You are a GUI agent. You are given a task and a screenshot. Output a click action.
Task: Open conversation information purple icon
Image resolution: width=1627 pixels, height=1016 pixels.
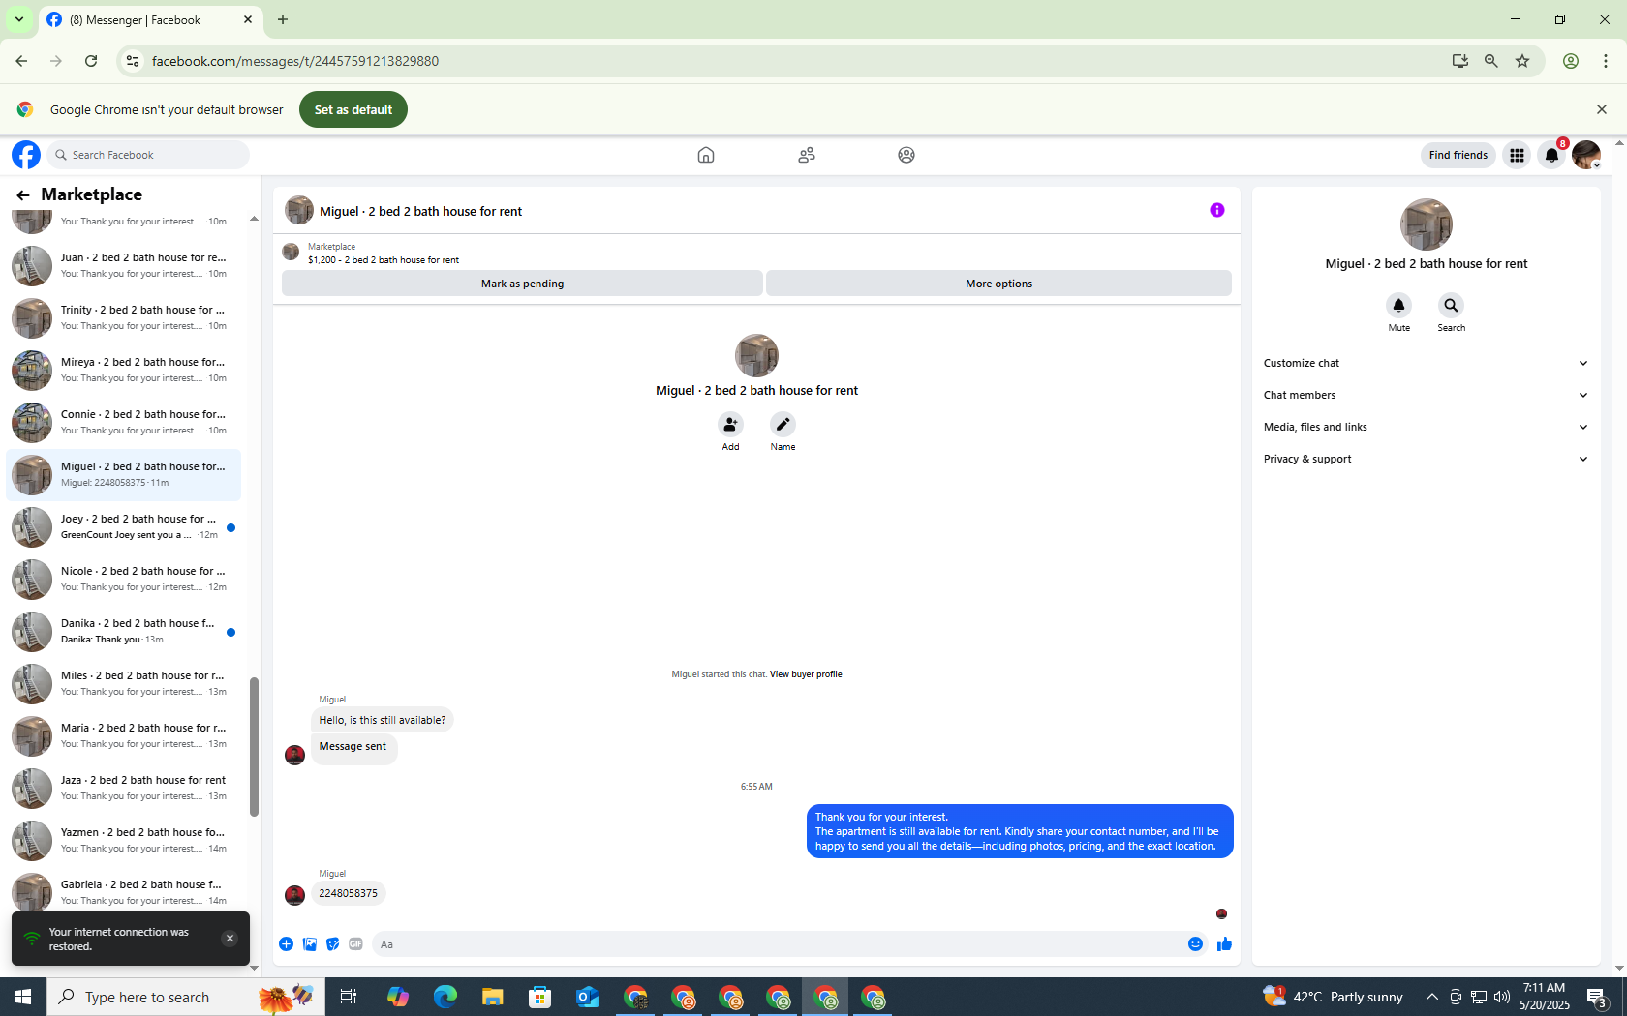pos(1217,210)
